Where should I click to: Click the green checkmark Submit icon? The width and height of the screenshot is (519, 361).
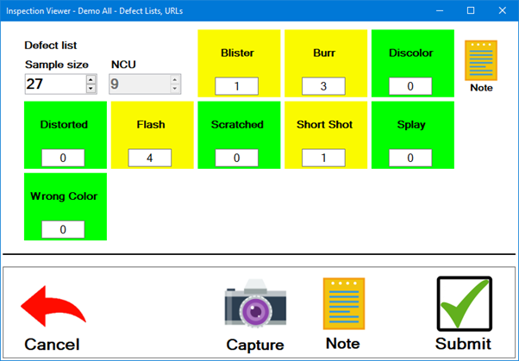[x=464, y=303]
